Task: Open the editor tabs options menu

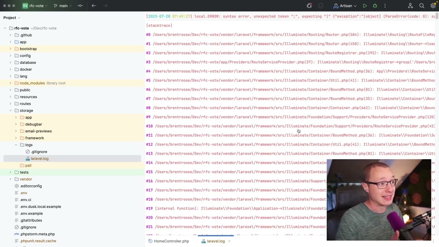Action: (x=433, y=241)
